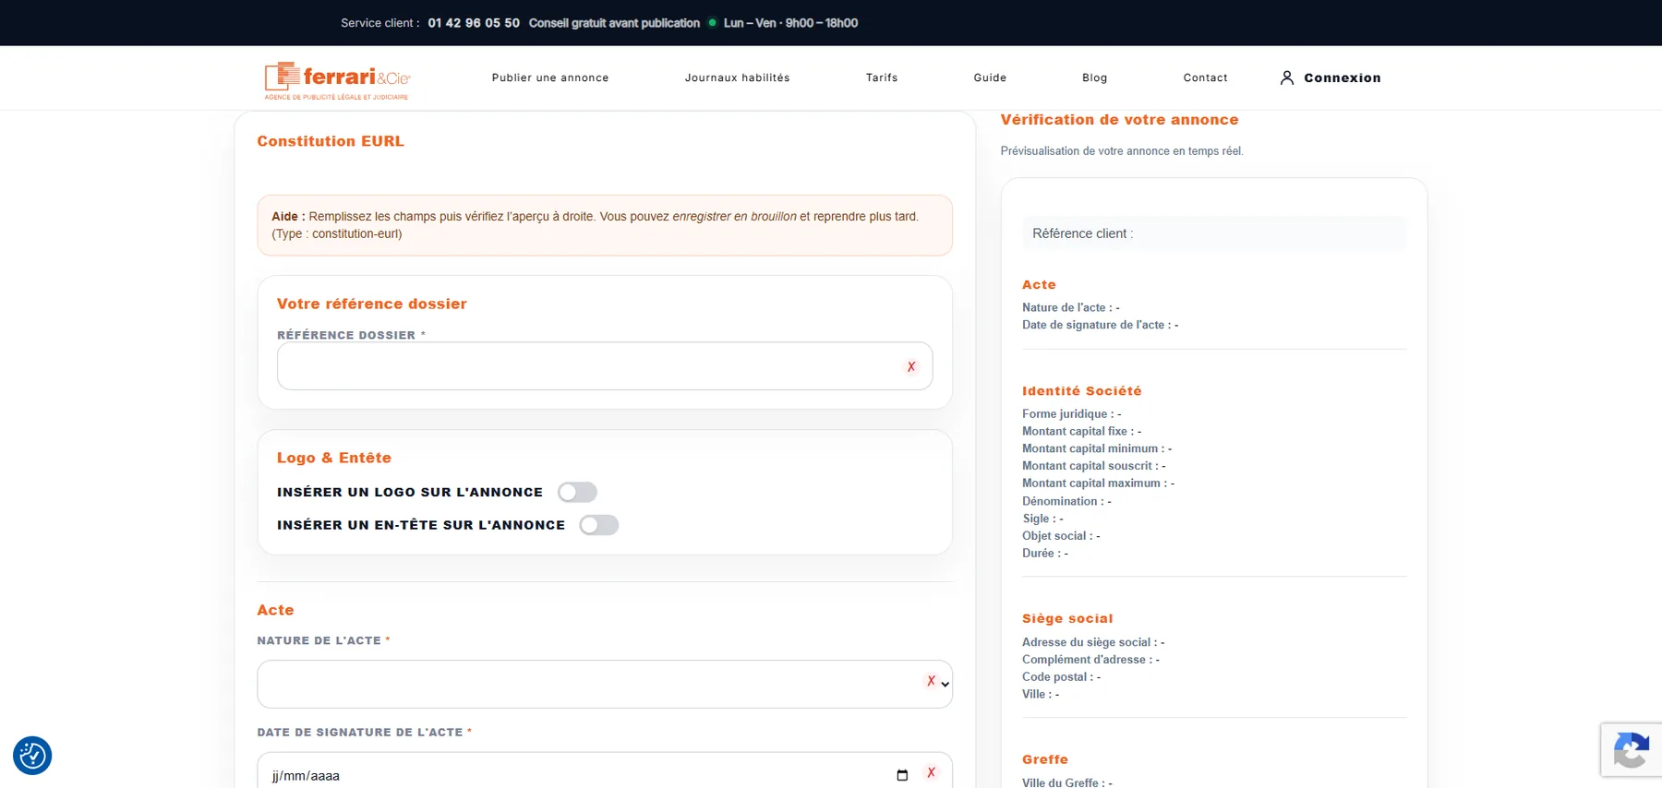Open the Guide page
This screenshot has width=1662, height=788.
990,78
